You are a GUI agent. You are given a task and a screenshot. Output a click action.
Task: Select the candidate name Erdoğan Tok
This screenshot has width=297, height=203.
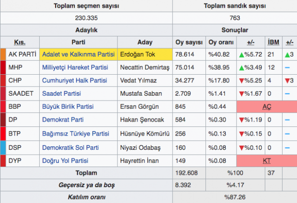tap(137, 55)
